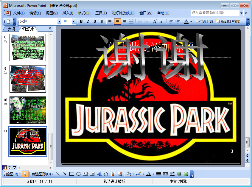Image resolution: width=252 pixels, height=187 pixels.
Task: Go to the next slide using double-down arrows
Action: 247,160
